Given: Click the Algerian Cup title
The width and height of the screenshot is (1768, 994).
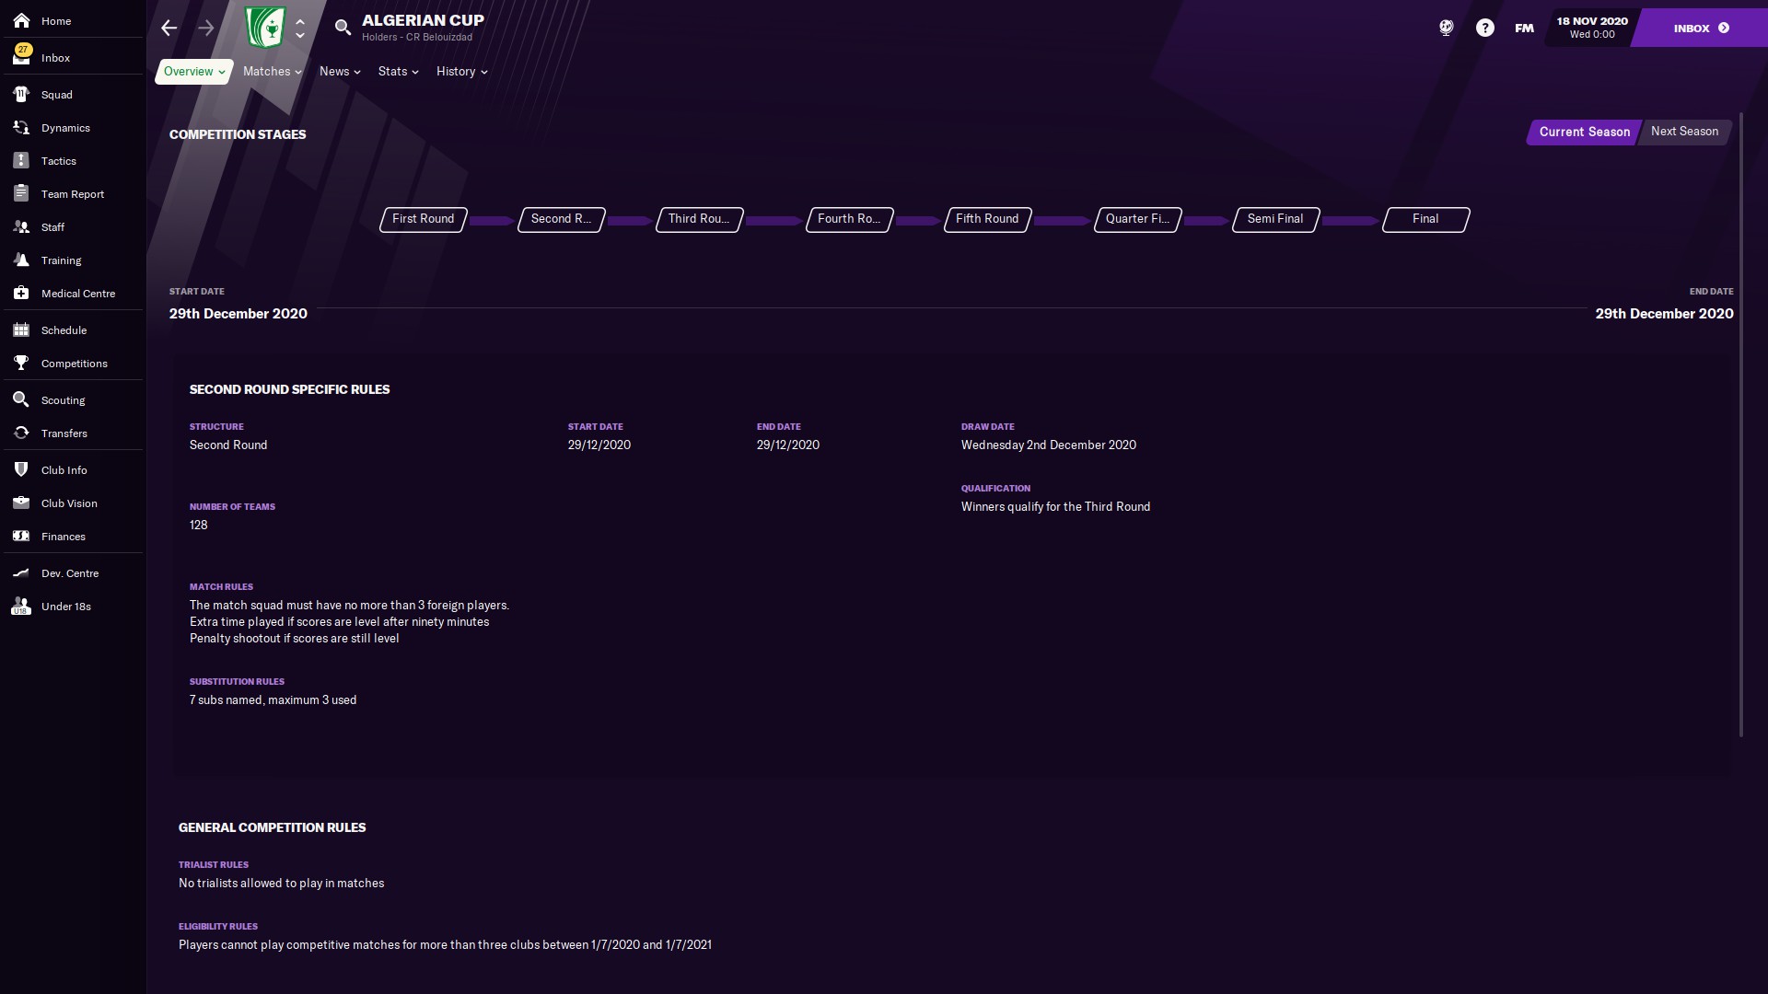Looking at the screenshot, I should tap(423, 20).
